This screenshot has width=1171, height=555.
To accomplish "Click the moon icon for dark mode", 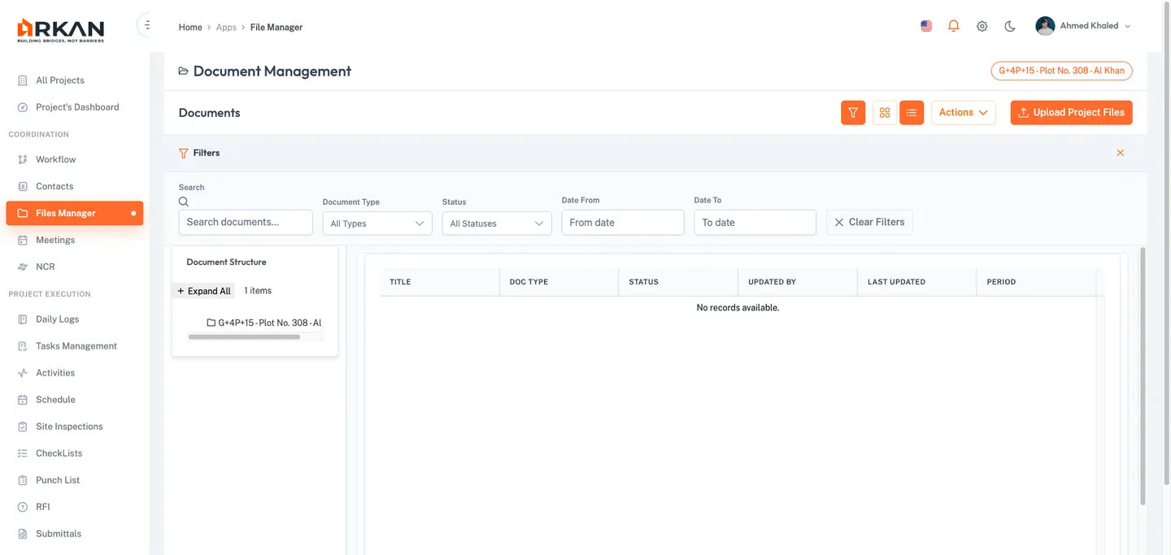I will point(1009,26).
